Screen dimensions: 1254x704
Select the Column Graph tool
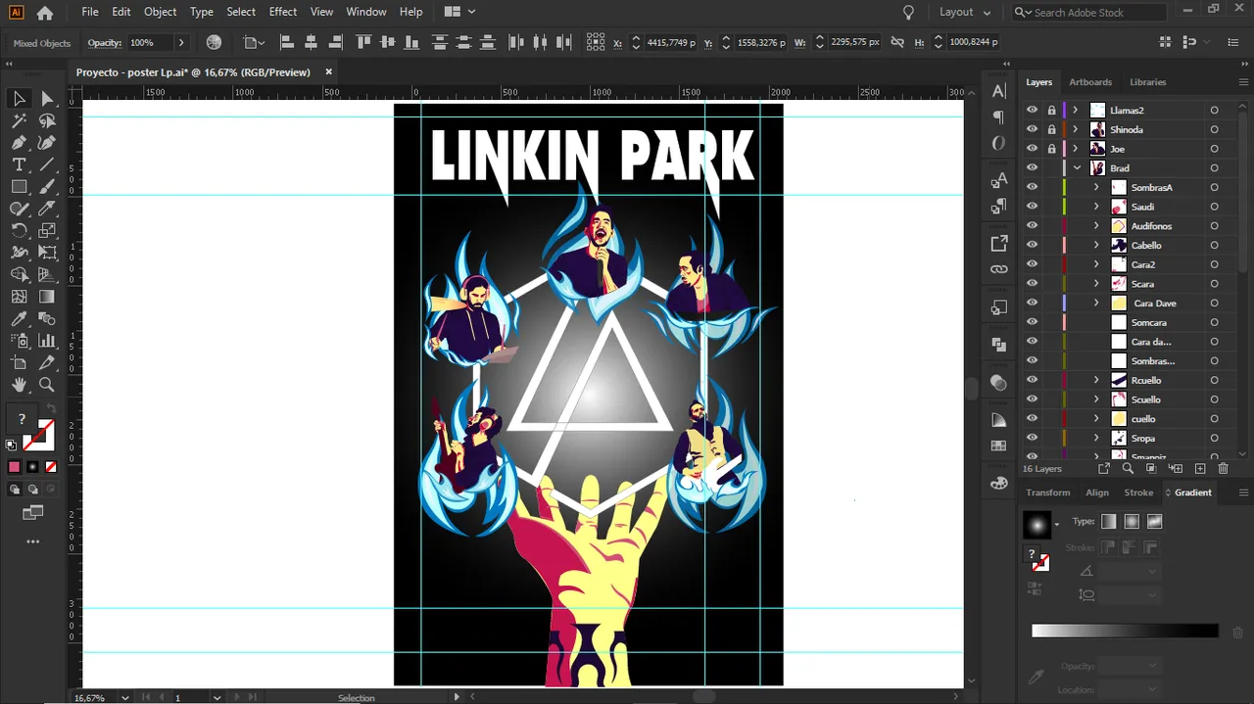[47, 341]
